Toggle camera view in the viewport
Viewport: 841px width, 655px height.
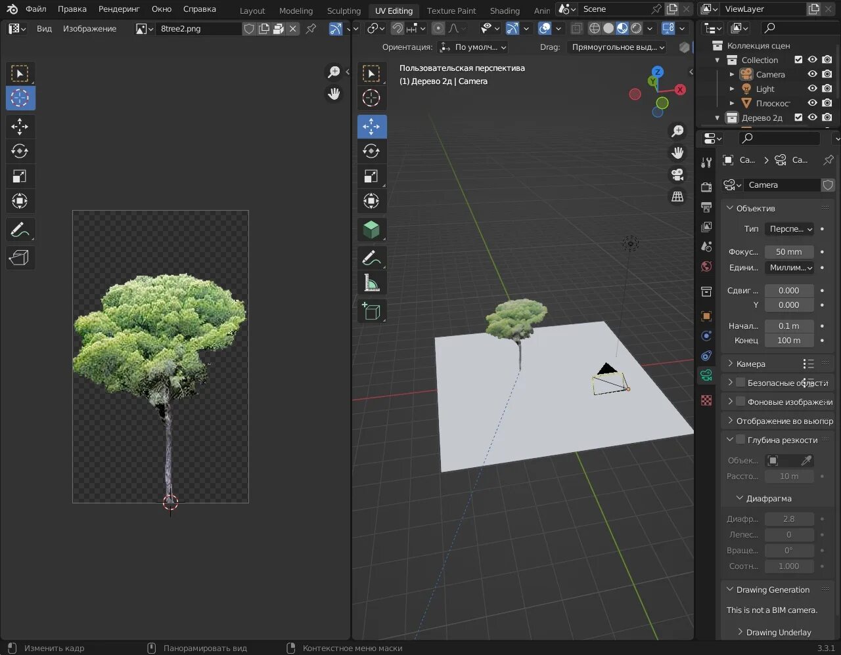[677, 175]
